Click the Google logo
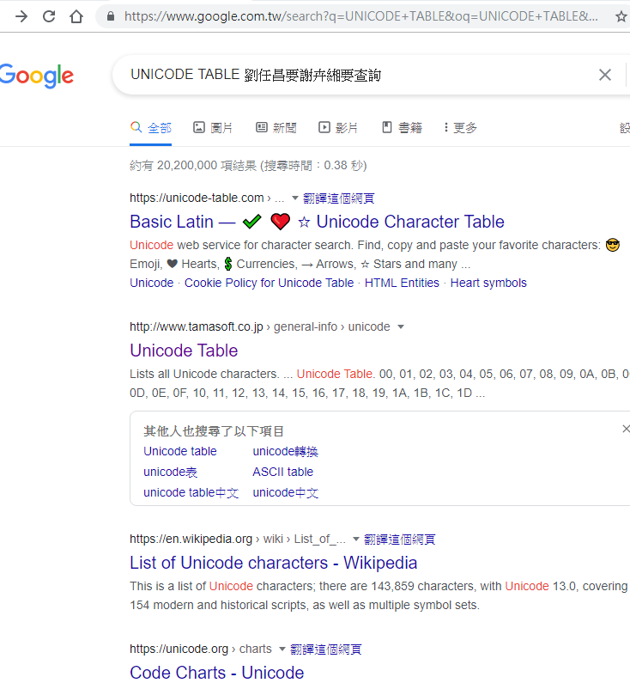630x683 pixels. coord(37,76)
